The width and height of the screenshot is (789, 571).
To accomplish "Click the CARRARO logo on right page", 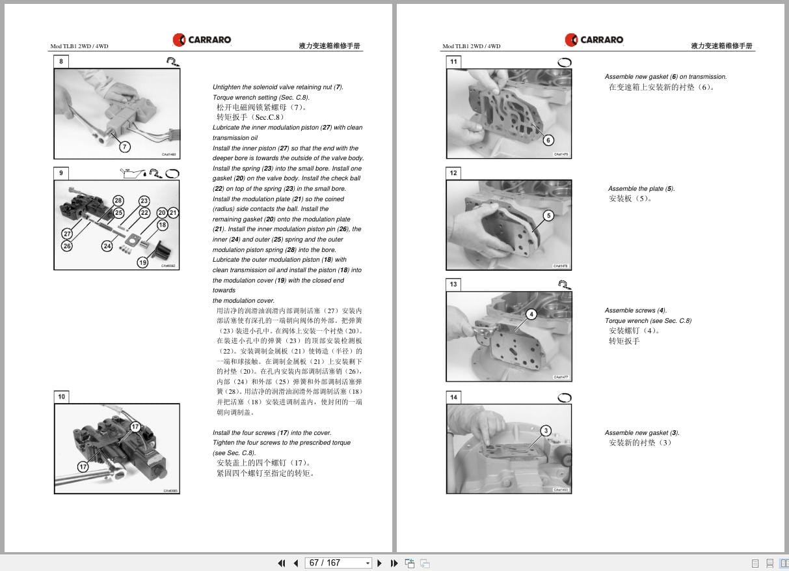I will (x=594, y=40).
